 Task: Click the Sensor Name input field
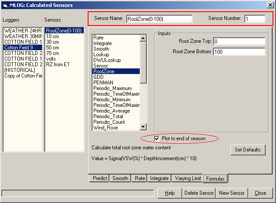[x=159, y=19]
